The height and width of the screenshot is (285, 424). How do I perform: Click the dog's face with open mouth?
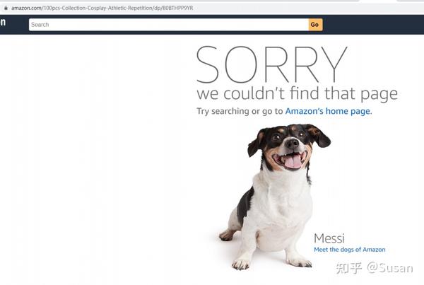[x=289, y=148]
